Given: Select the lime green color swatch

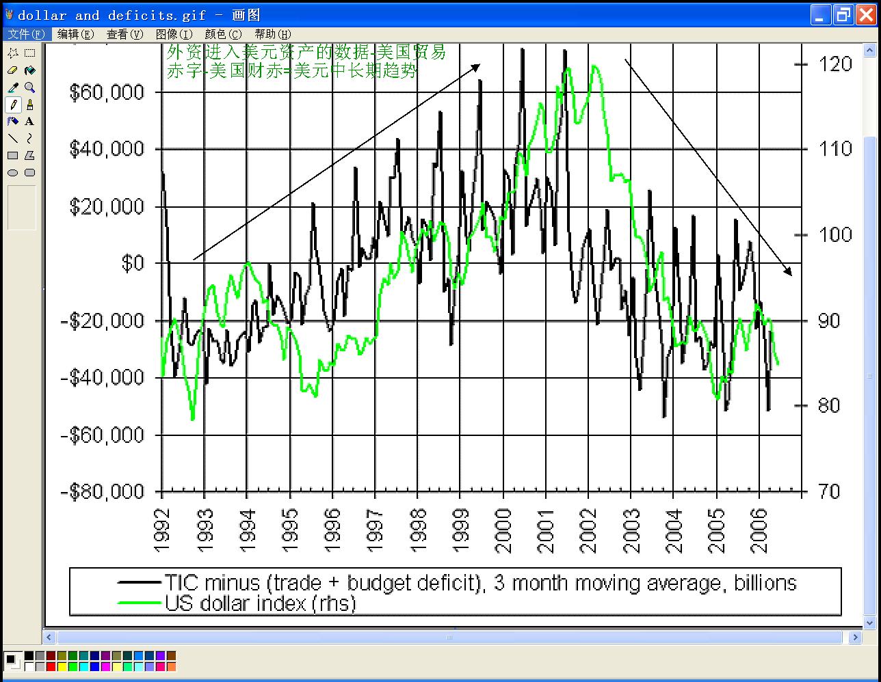Looking at the screenshot, I should tap(73, 667).
